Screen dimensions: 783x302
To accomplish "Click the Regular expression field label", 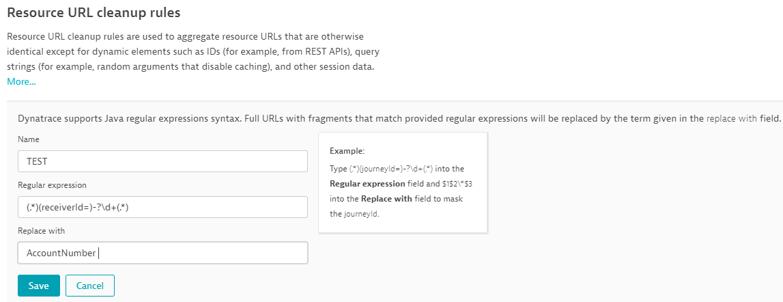I will point(52,184).
